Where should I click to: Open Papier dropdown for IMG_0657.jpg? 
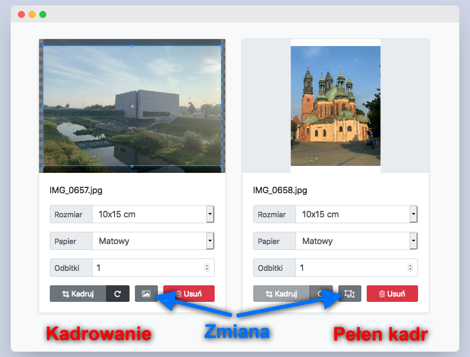(x=210, y=241)
